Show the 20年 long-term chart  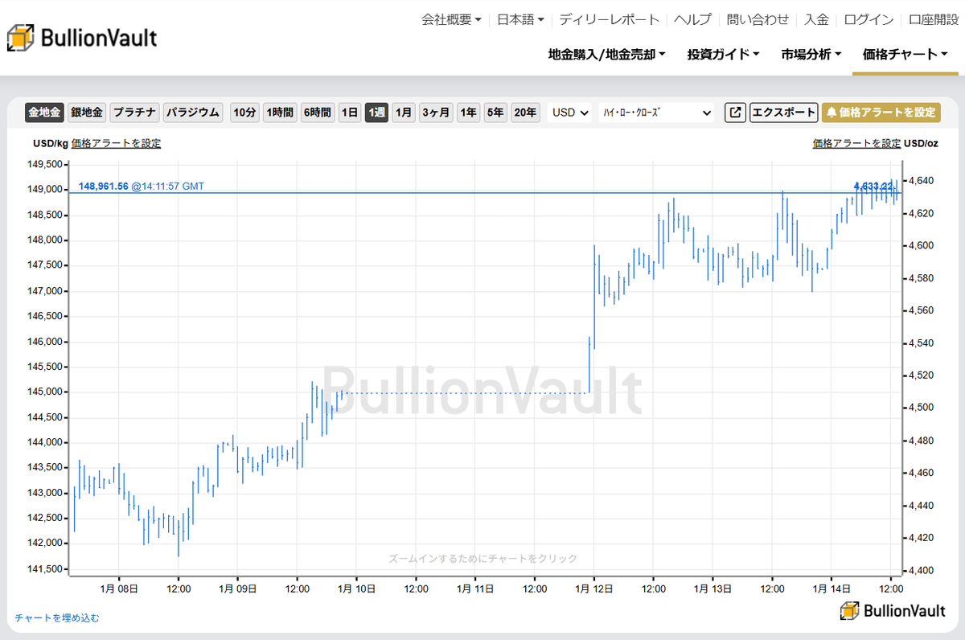point(525,113)
